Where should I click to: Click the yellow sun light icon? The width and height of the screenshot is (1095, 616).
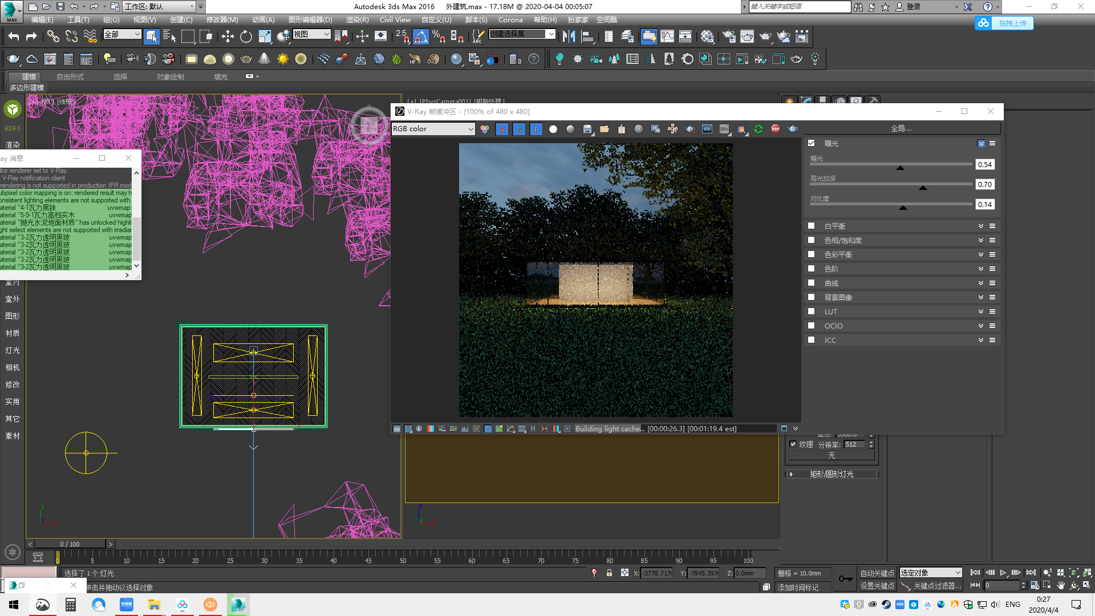coord(283,59)
